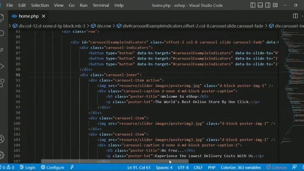Open the Edit menu
This screenshot has height=171, width=304.
click(22, 5)
